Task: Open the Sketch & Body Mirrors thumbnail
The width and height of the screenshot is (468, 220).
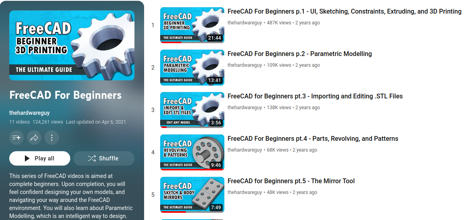Action: click(x=192, y=195)
